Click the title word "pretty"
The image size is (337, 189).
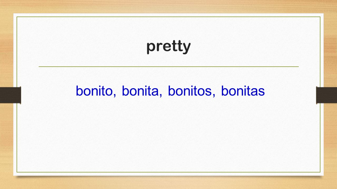point(168,47)
